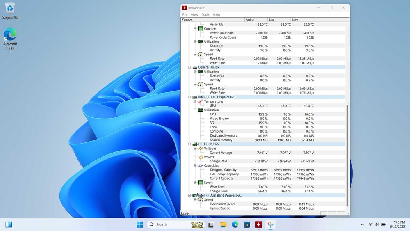Screen dimensions: 410x231
Task: Collapse the Temperatures group under UHD Graphics
Action: point(195,101)
